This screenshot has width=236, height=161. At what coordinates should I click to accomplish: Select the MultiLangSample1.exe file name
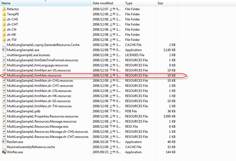tap(23, 50)
